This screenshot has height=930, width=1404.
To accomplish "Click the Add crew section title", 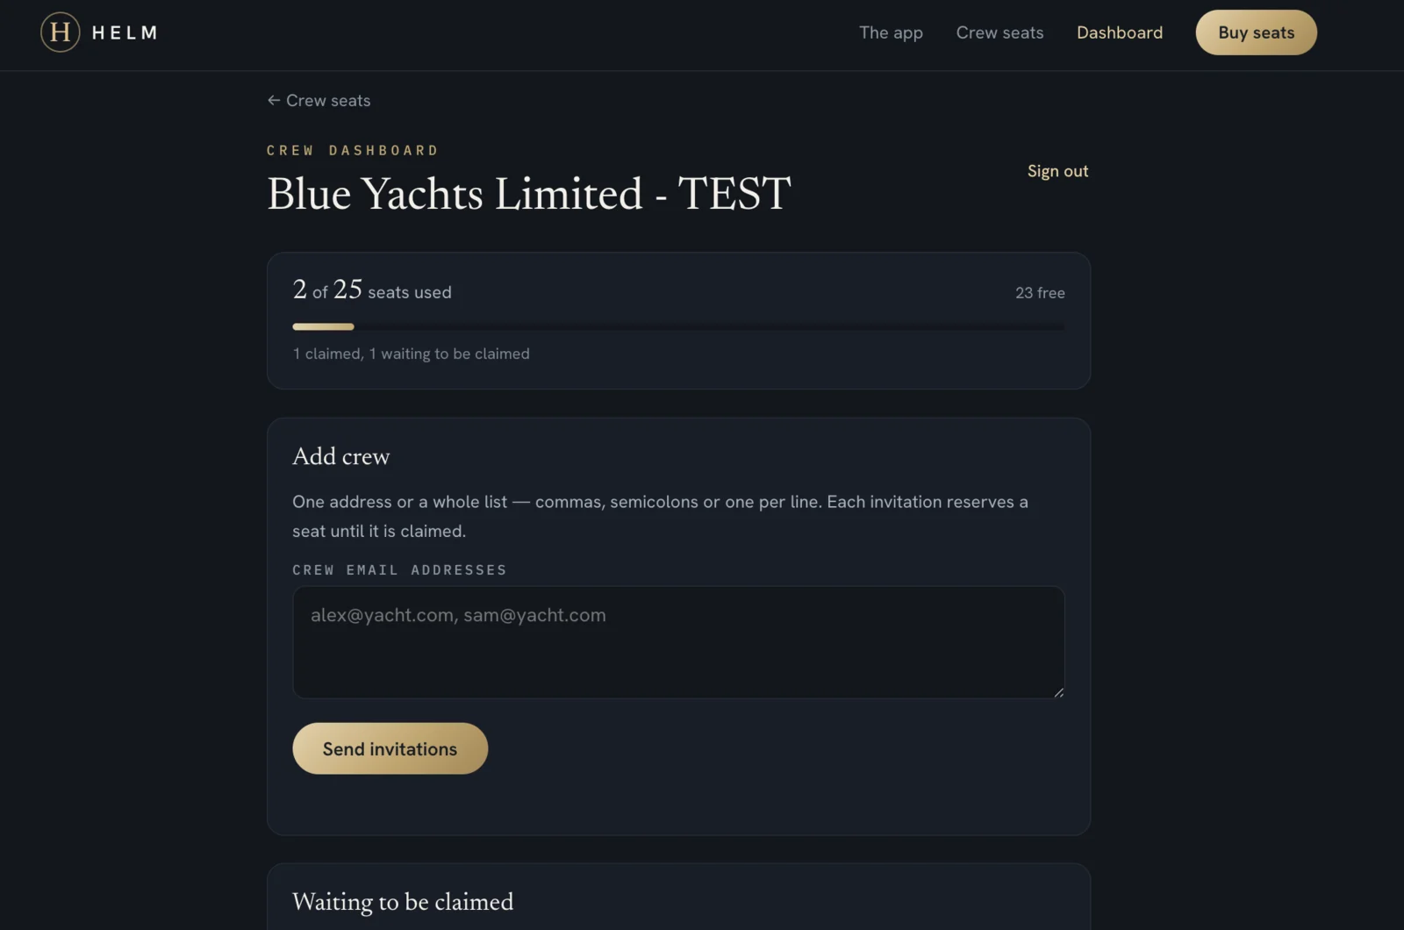I will pos(340,456).
